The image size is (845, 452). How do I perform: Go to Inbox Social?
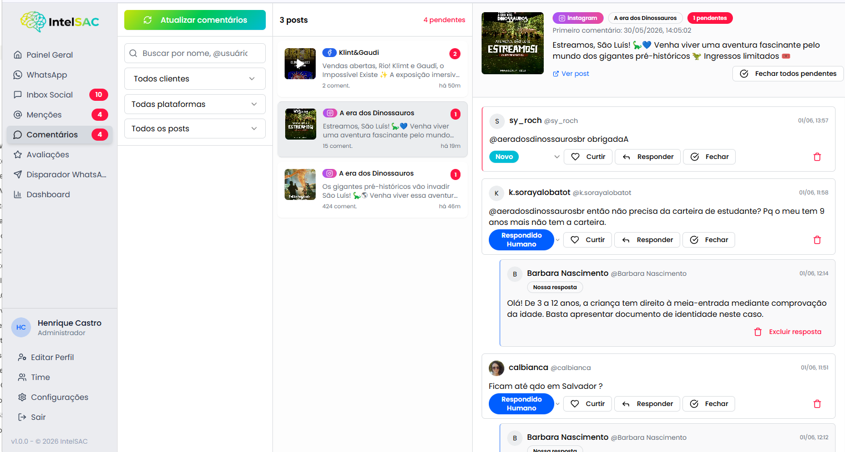tap(59, 95)
